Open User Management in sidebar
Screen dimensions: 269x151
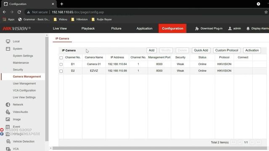[x=24, y=83]
